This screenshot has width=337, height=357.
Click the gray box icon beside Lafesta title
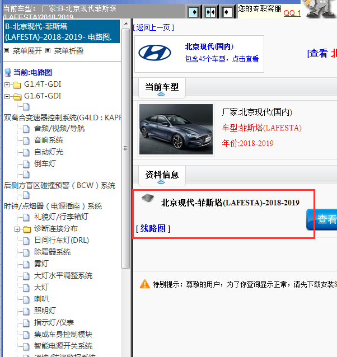point(148,198)
